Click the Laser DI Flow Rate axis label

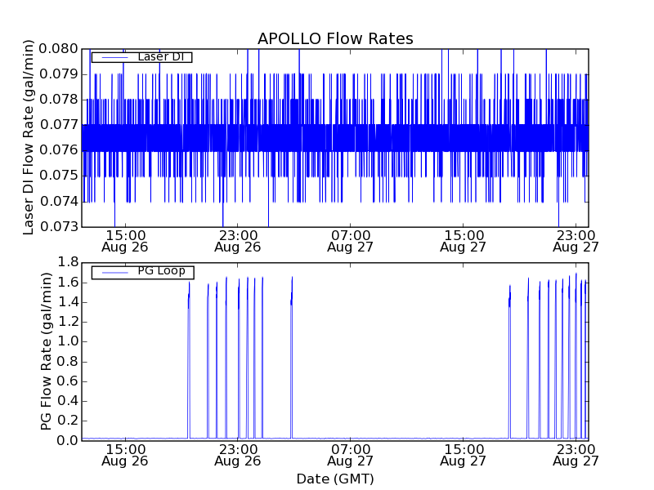click(29, 137)
